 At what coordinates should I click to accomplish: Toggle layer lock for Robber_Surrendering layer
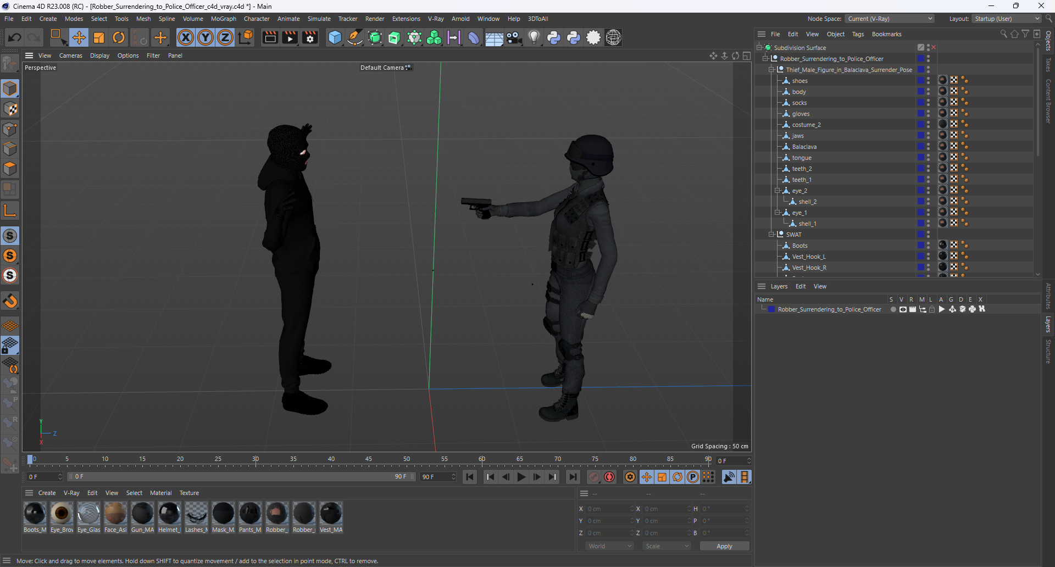[932, 309]
